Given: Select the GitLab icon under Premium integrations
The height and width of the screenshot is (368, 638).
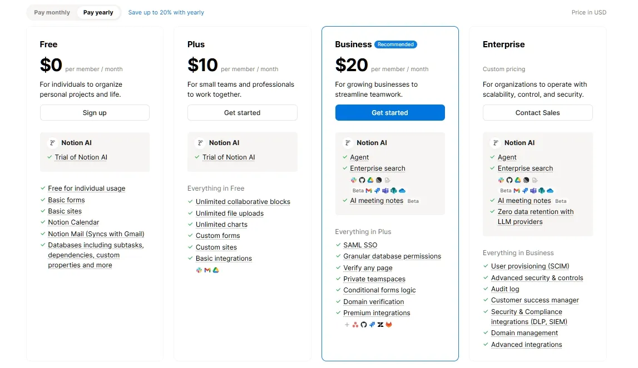Looking at the screenshot, I should pos(389,325).
